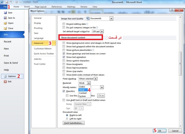Enable Use draft font in Draft views

[x=64, y=100]
